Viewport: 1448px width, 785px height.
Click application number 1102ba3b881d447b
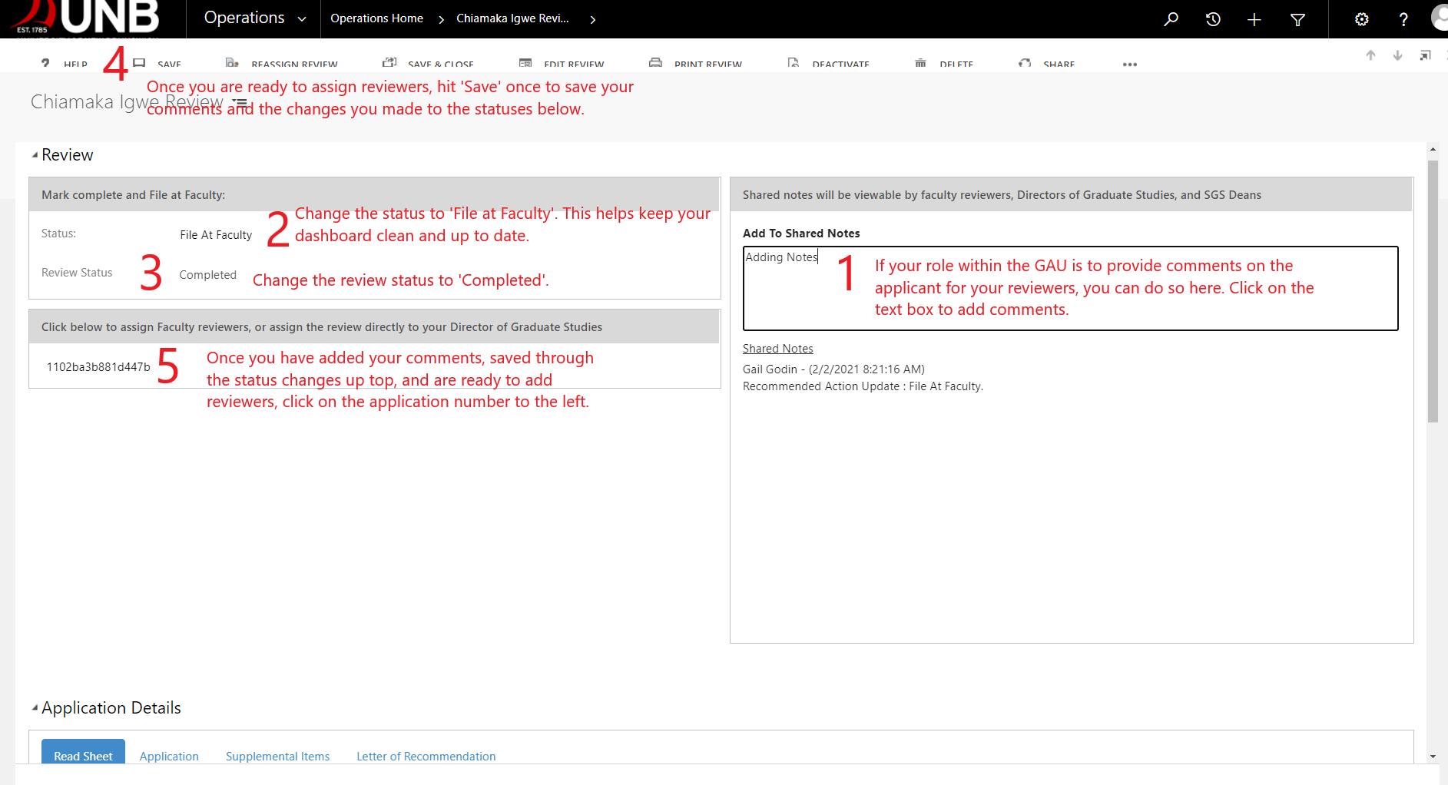pyautogui.click(x=98, y=367)
